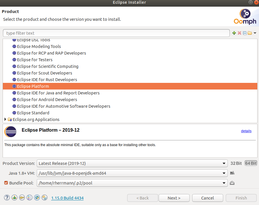Click the installer update refresh icon

(44, 198)
